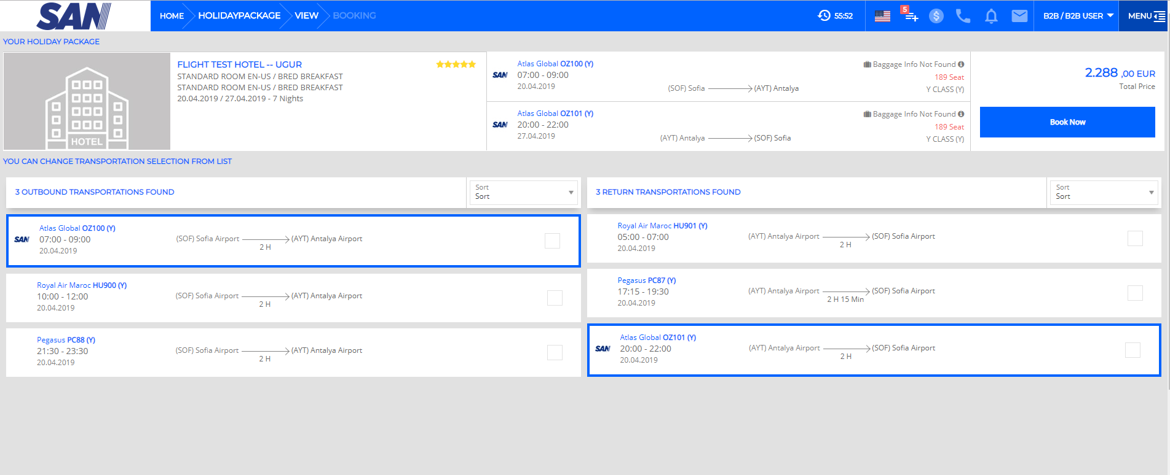
Task: Click SAN logo in return OZ101 row
Action: [x=603, y=349]
